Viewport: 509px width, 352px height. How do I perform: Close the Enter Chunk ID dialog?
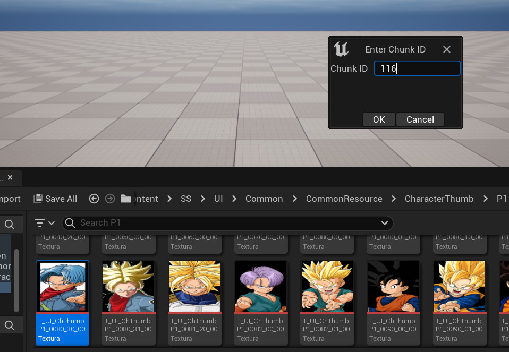[447, 49]
